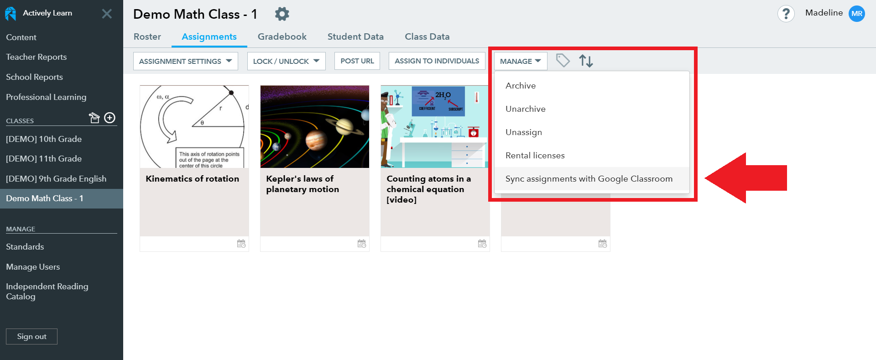The image size is (876, 360).
Task: Open the Class Data tab
Action: point(427,37)
